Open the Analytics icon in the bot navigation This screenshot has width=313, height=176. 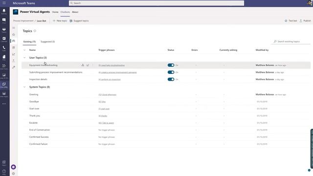pyautogui.click(x=14, y=54)
